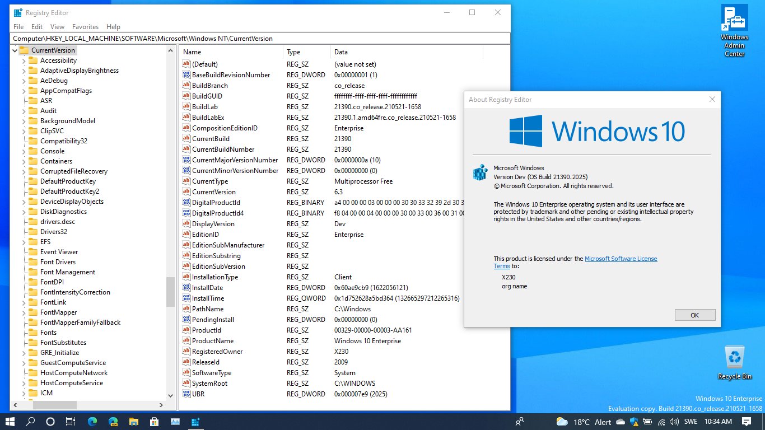Select the DefaultProductKey2 key
The width and height of the screenshot is (765, 430).
(69, 191)
